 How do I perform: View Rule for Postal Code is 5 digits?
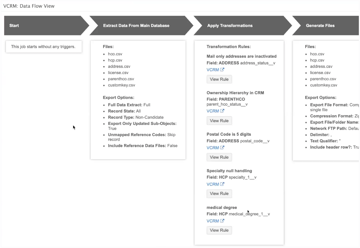click(219, 157)
